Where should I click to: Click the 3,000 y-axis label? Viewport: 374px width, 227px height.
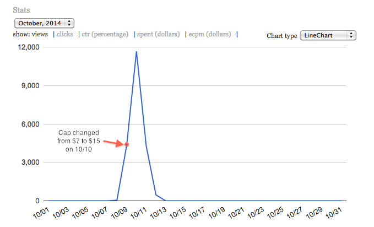[x=30, y=163]
